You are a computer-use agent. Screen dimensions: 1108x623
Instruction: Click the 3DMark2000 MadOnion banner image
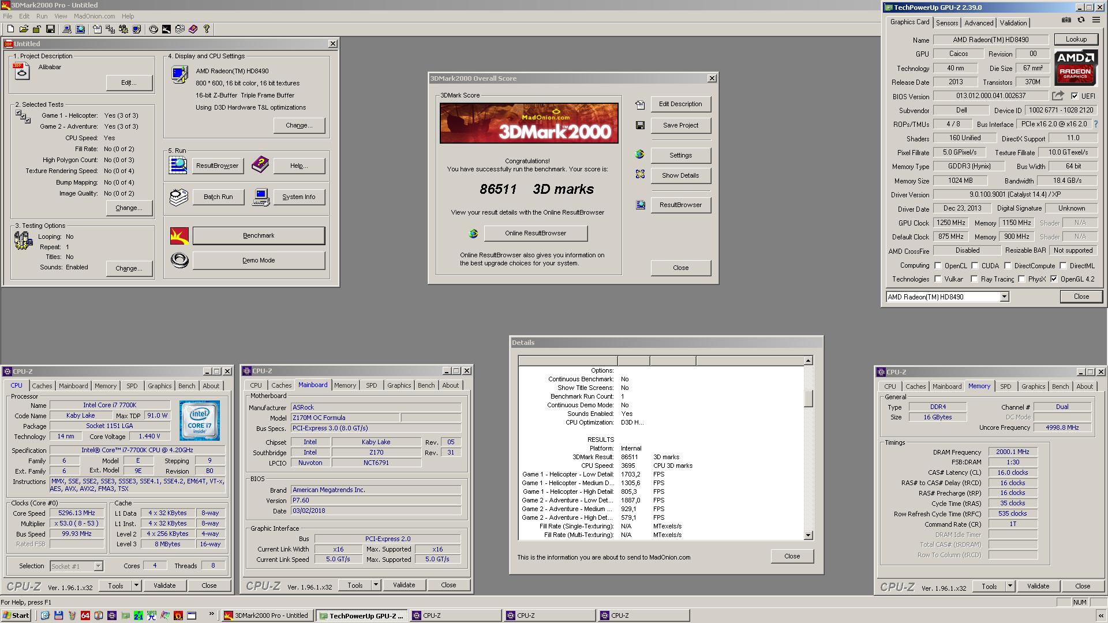(x=529, y=123)
